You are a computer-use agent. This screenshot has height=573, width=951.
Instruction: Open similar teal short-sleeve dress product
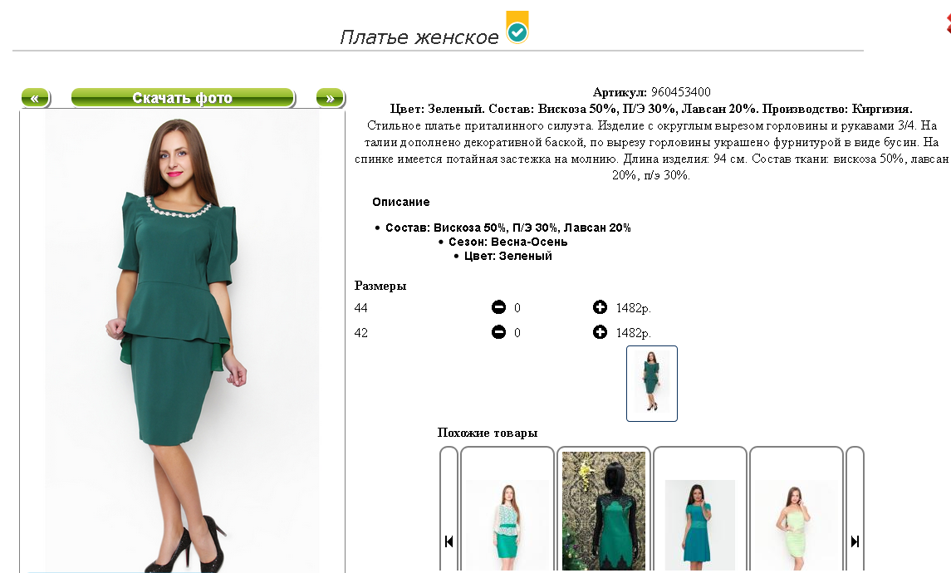(x=700, y=525)
